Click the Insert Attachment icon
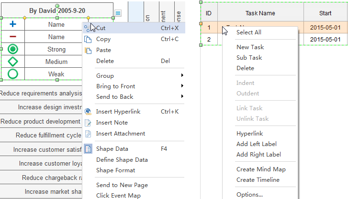This screenshot has height=199, width=348. (88, 134)
